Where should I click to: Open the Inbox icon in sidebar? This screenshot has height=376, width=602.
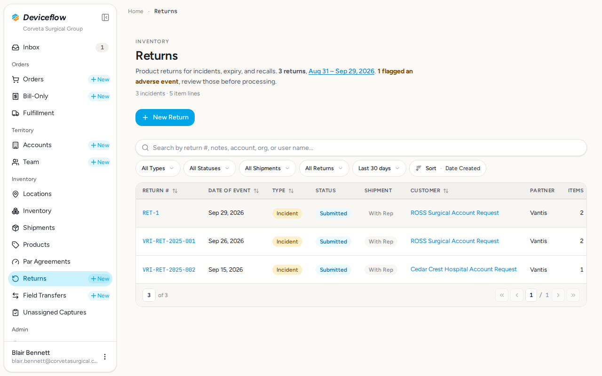point(16,47)
